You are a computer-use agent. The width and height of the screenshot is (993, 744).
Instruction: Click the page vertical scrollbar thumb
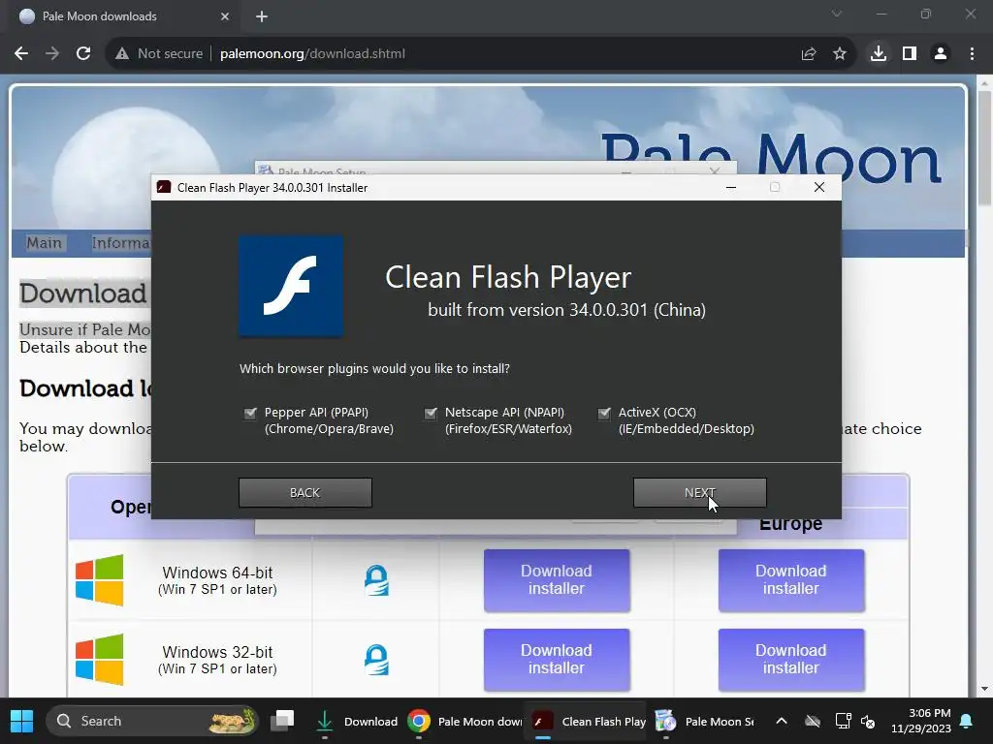coord(984,148)
